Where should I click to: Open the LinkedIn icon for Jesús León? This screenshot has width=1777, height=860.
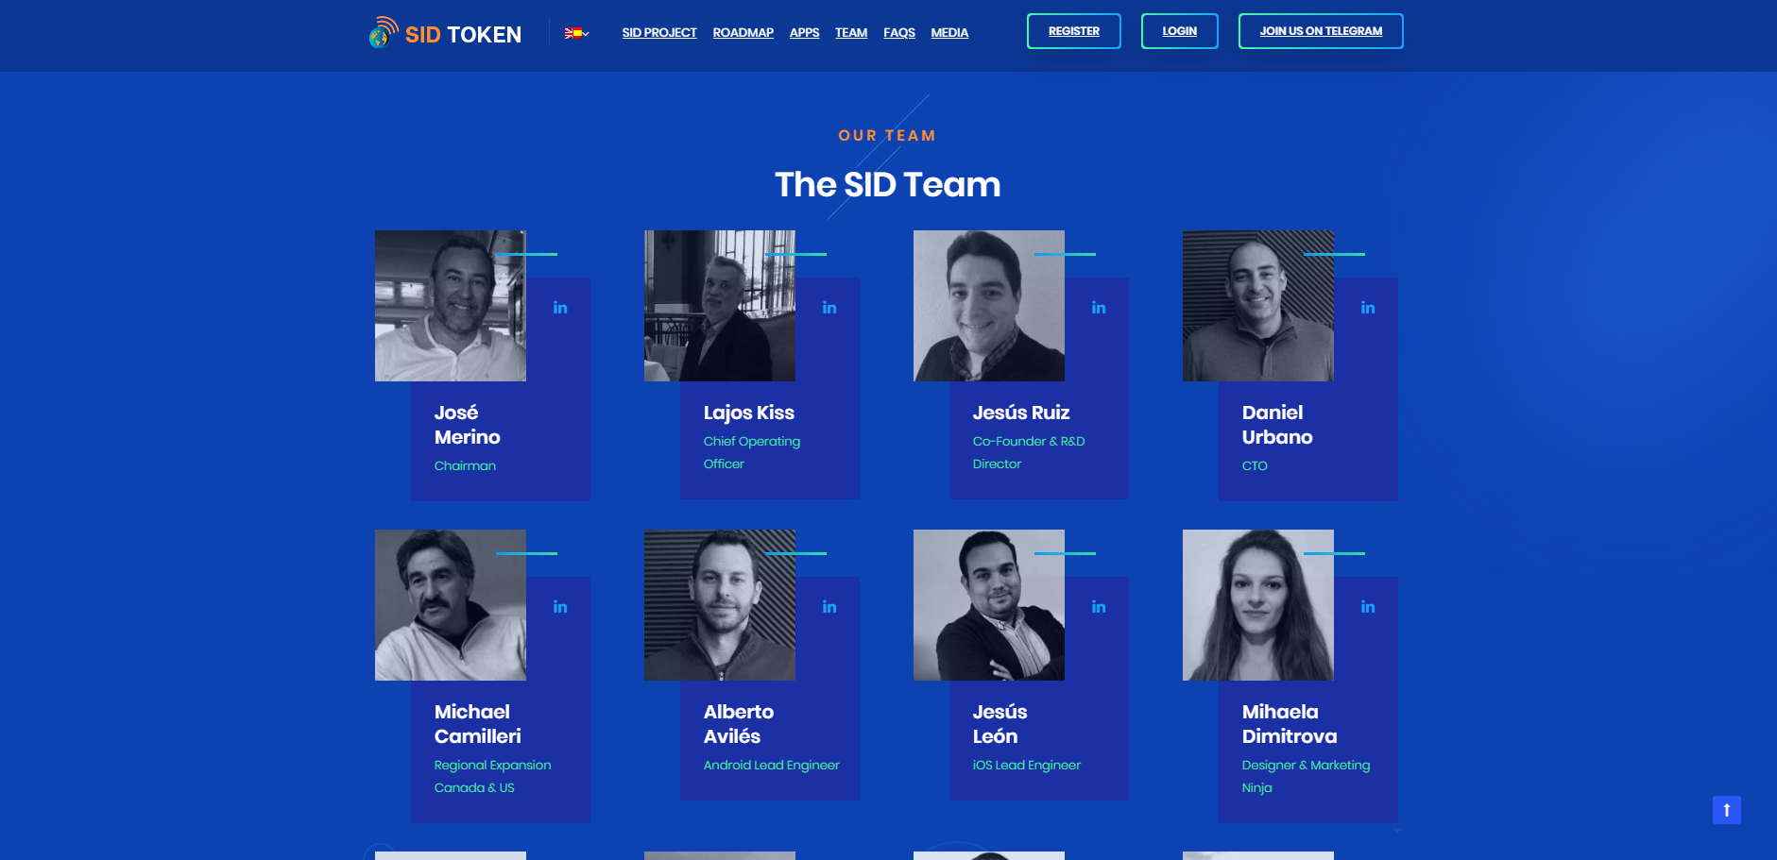point(1099,607)
